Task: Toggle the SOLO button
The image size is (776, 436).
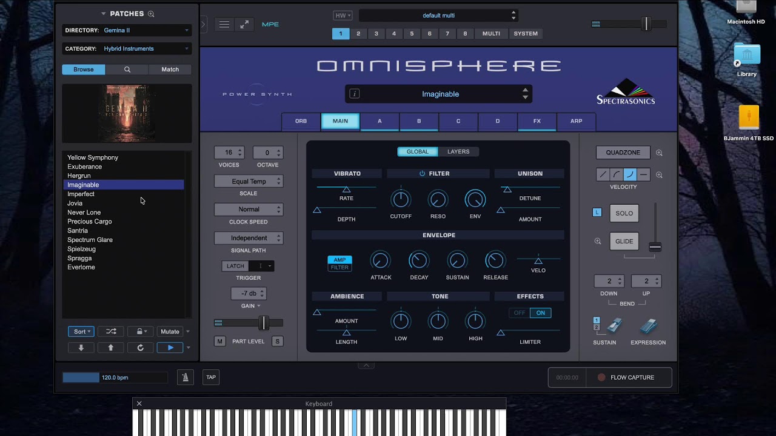Action: pyautogui.click(x=624, y=213)
